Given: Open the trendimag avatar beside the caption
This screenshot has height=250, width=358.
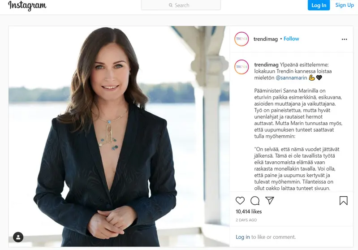Looking at the screenshot, I should [x=242, y=67].
